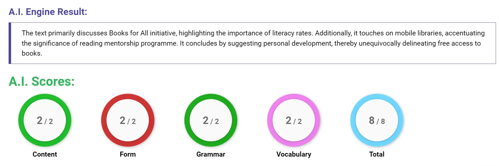Click the Total label below the blue circle

click(x=376, y=154)
